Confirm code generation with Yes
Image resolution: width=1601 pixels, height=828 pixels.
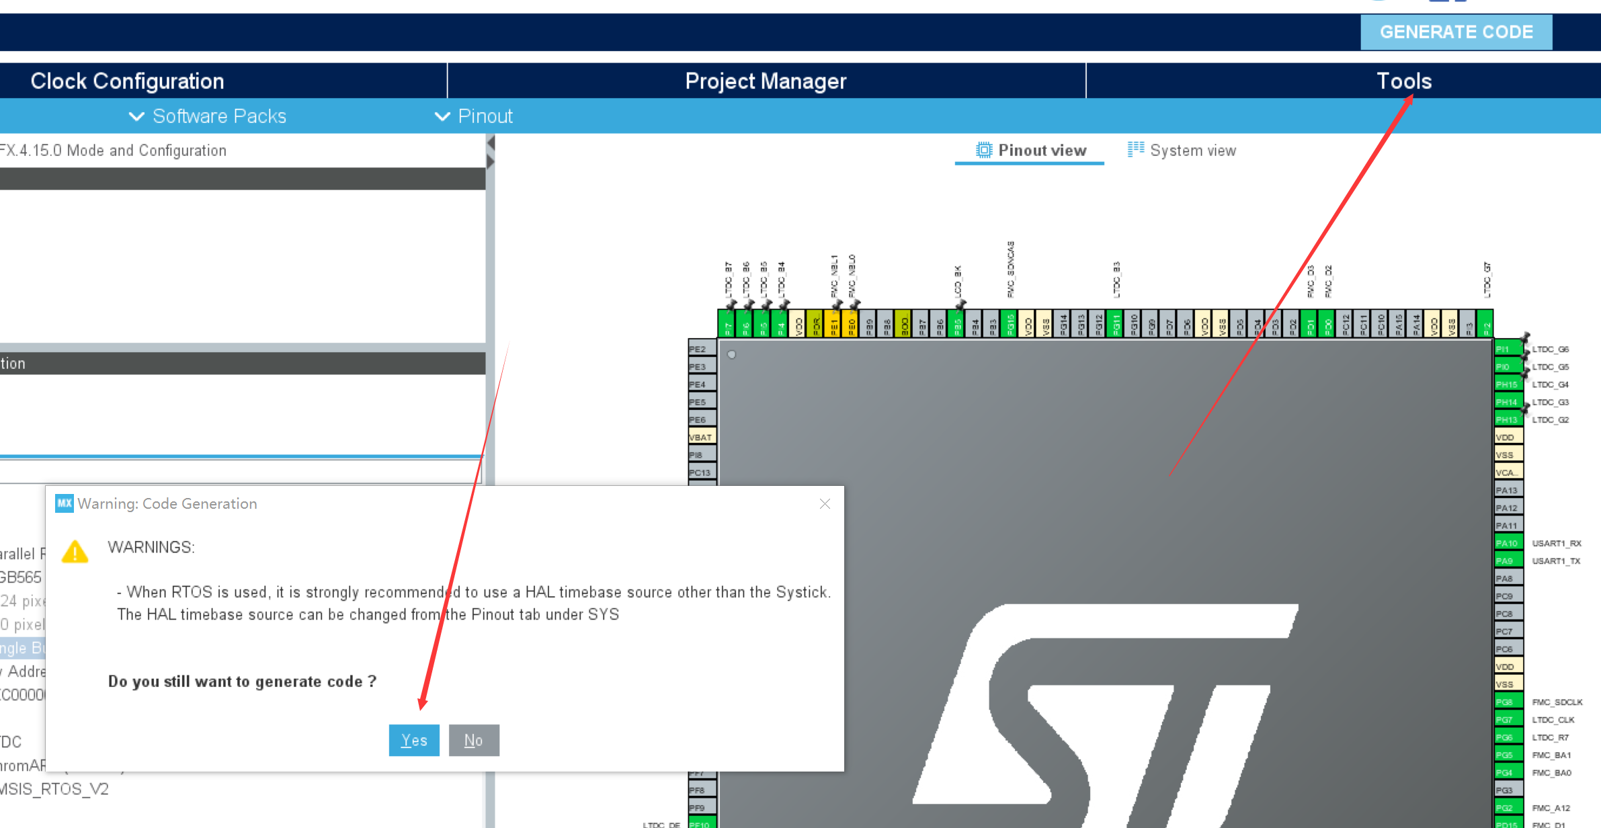(414, 740)
